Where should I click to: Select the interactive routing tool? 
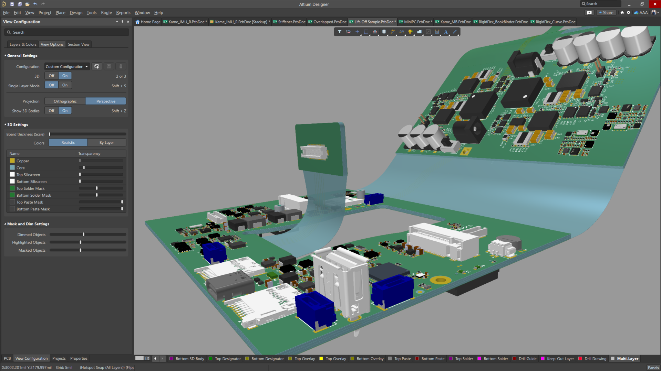tap(393, 32)
